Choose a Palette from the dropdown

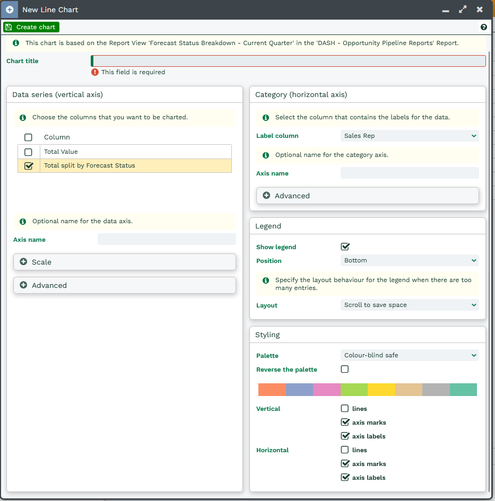[x=410, y=355]
